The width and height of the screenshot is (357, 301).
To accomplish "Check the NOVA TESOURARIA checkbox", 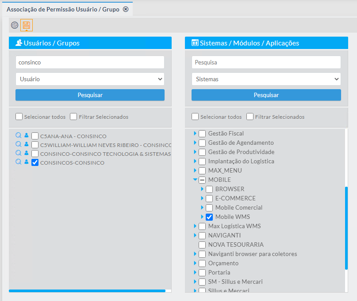I will pyautogui.click(x=202, y=245).
